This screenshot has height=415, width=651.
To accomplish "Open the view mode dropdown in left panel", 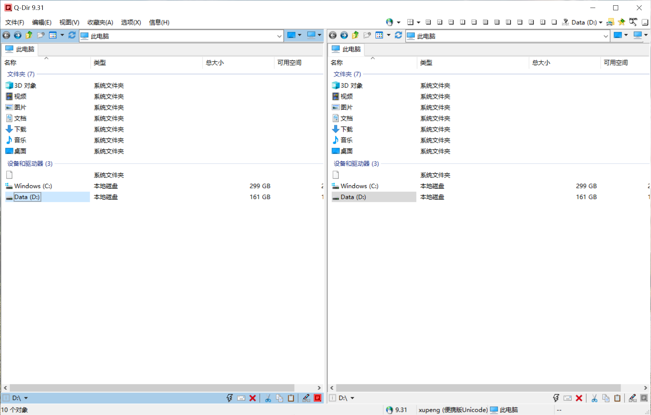I will (62, 35).
